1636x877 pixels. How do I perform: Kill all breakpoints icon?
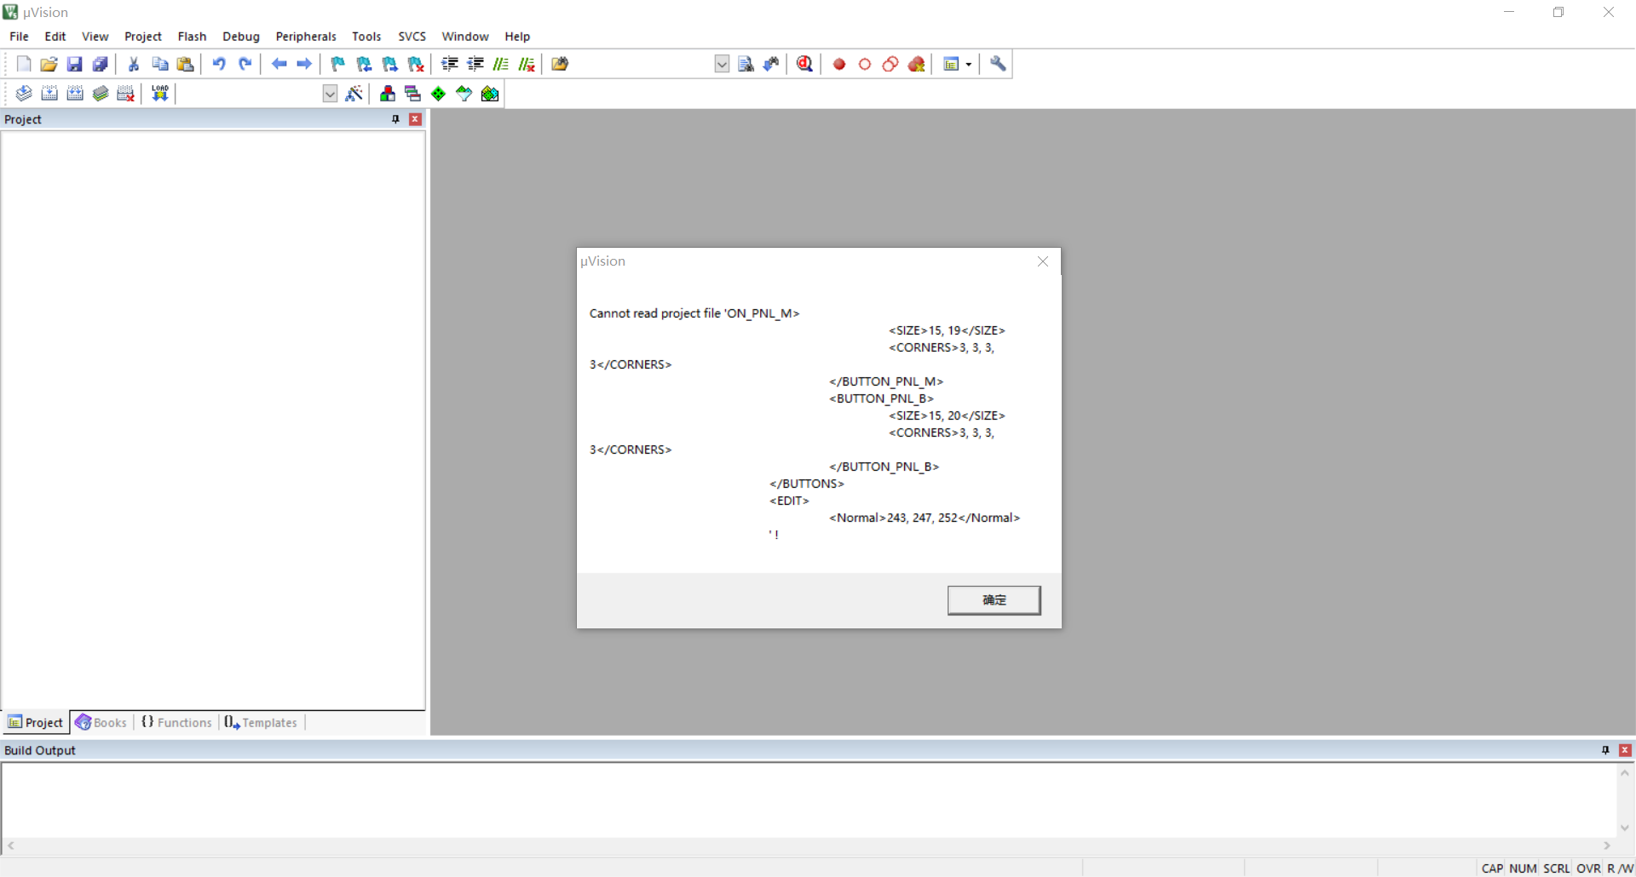[x=917, y=64]
